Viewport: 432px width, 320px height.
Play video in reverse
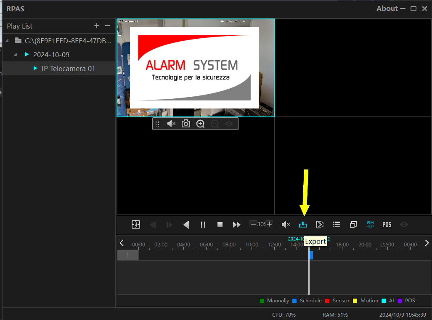tap(186, 225)
